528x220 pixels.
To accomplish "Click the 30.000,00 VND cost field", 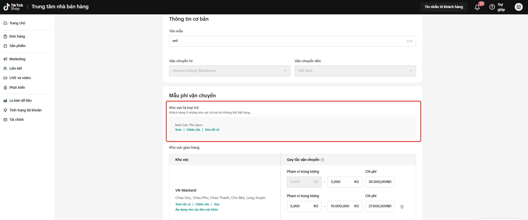I will (379, 182).
